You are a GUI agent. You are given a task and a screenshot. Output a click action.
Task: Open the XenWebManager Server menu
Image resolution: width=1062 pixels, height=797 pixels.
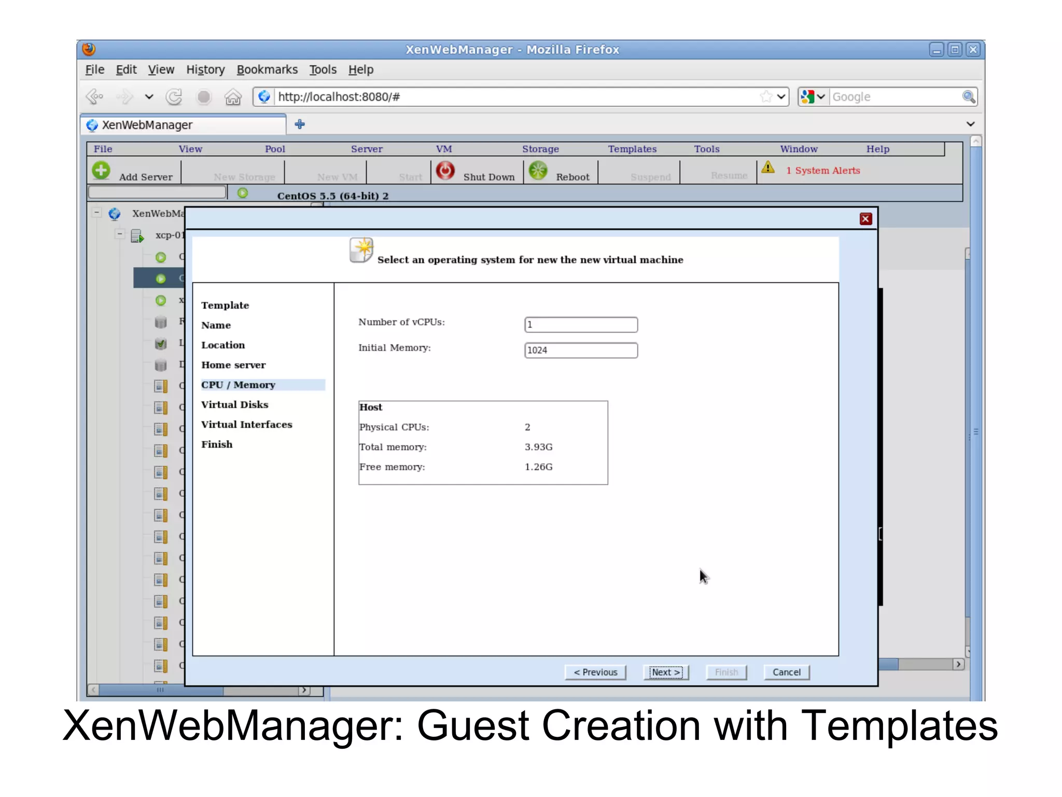[x=367, y=149]
